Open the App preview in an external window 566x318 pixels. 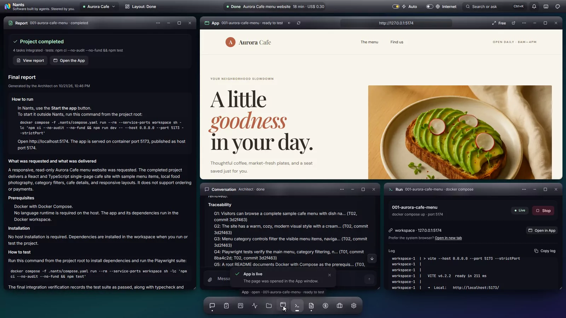coord(513,23)
